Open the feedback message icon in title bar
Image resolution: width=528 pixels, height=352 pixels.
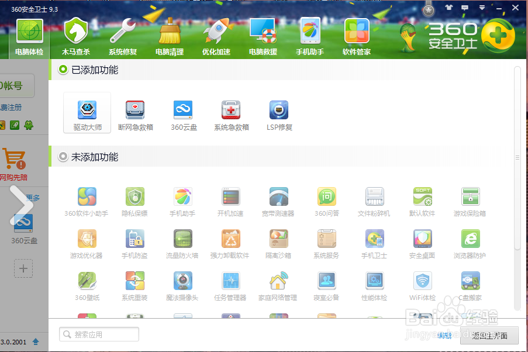point(465,8)
